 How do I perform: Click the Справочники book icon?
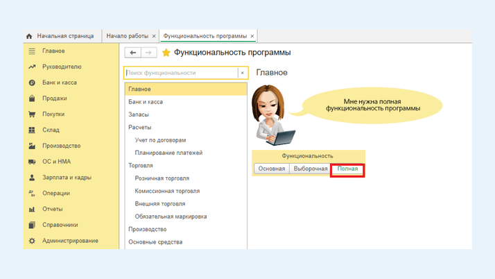[32, 225]
